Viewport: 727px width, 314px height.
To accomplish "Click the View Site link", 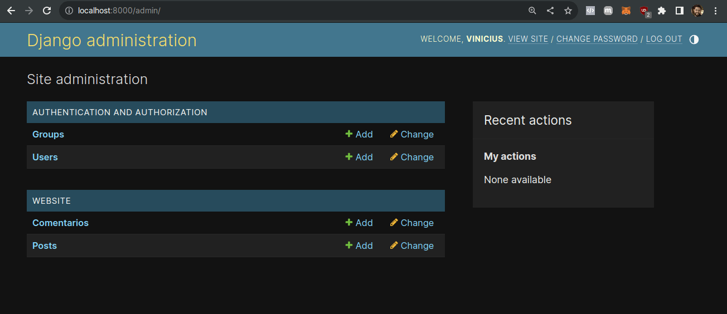I will click(x=528, y=39).
